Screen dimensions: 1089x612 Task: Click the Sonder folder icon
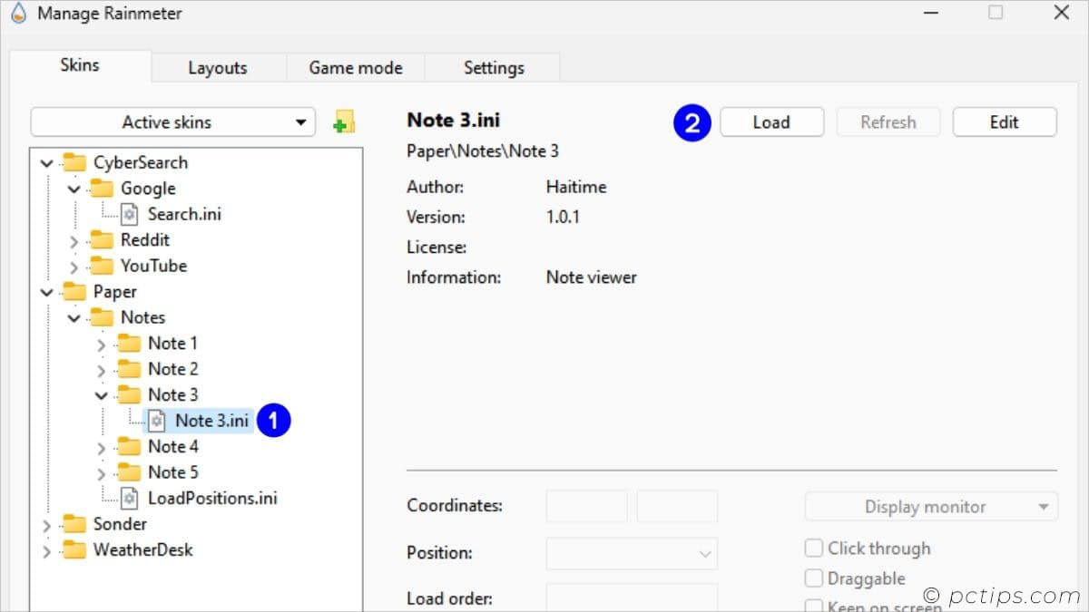pyautogui.click(x=74, y=524)
